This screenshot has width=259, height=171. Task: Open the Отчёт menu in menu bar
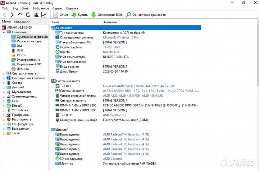point(26,8)
